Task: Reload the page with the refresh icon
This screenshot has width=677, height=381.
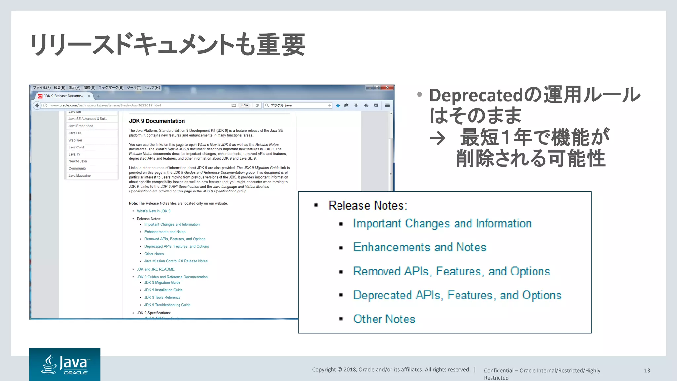Action: [257, 106]
